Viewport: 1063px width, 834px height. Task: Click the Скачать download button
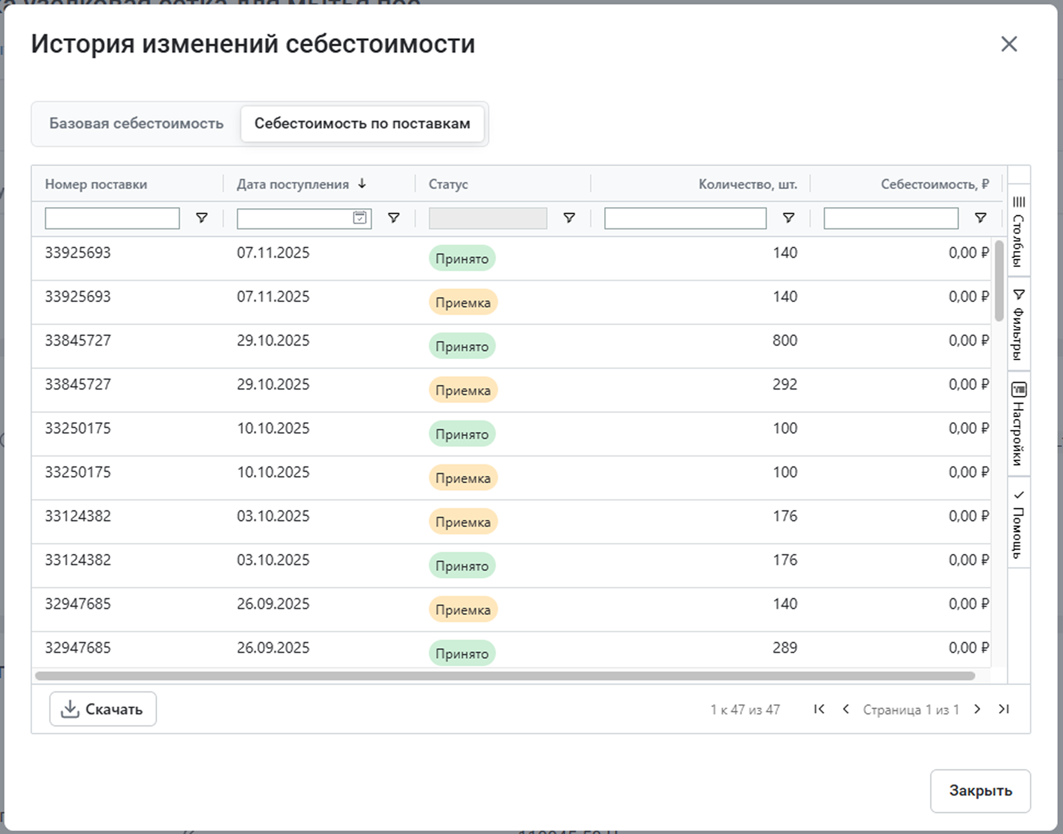(x=103, y=709)
